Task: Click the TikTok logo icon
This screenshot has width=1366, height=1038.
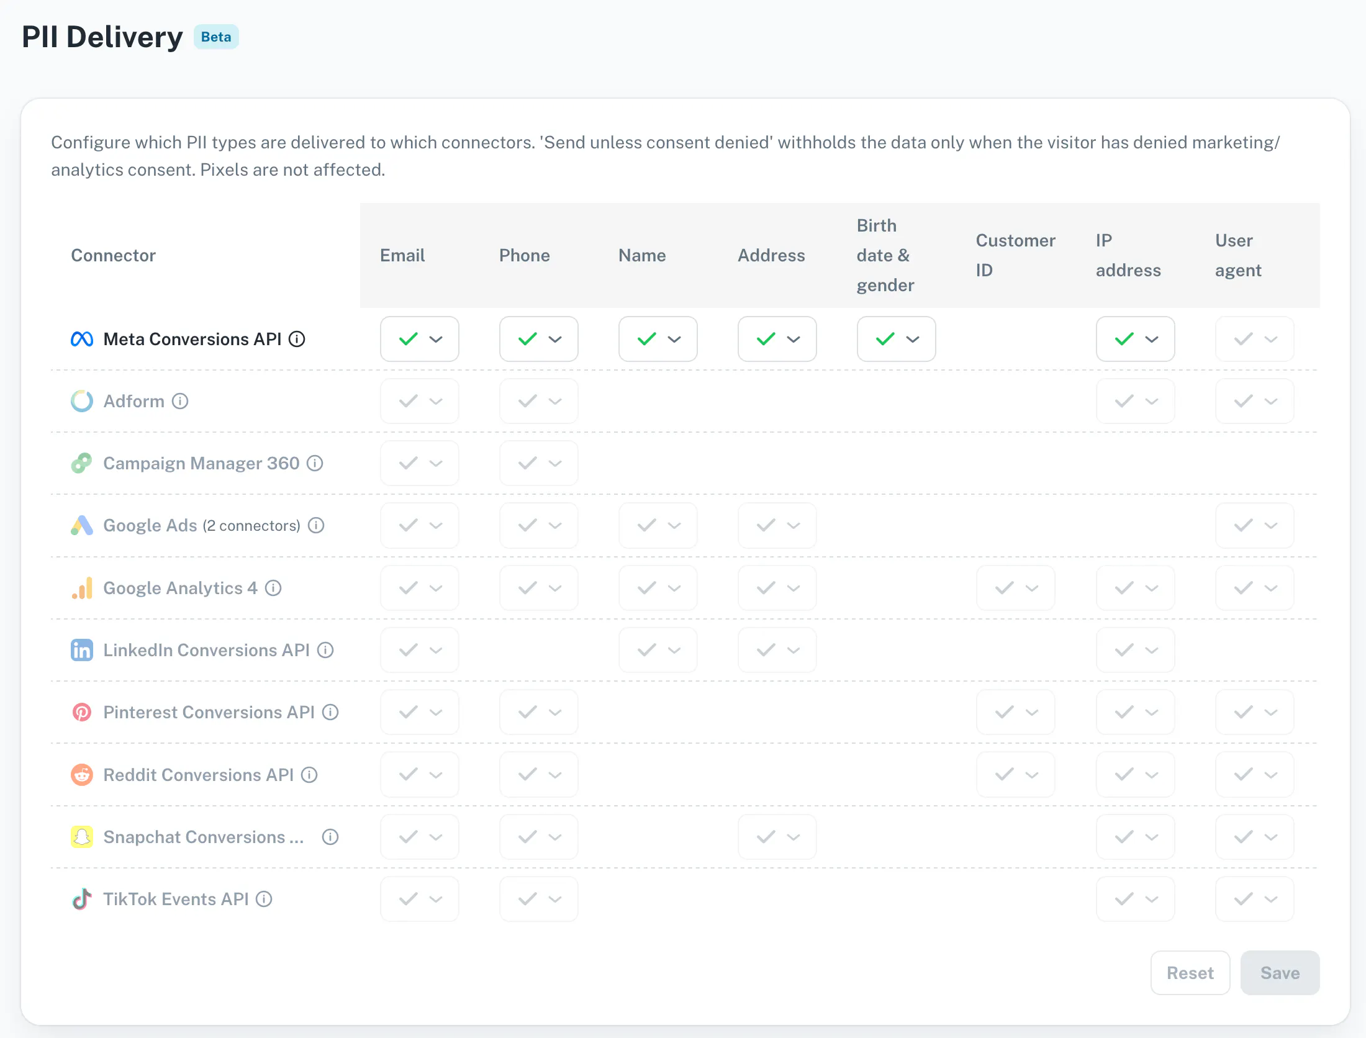Action: 82,899
